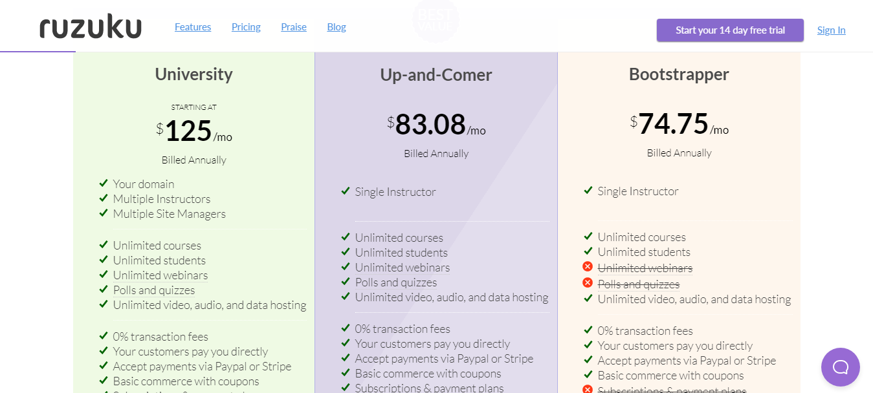The width and height of the screenshot is (873, 393).
Task: Open the chat support bubble icon
Action: 840,367
